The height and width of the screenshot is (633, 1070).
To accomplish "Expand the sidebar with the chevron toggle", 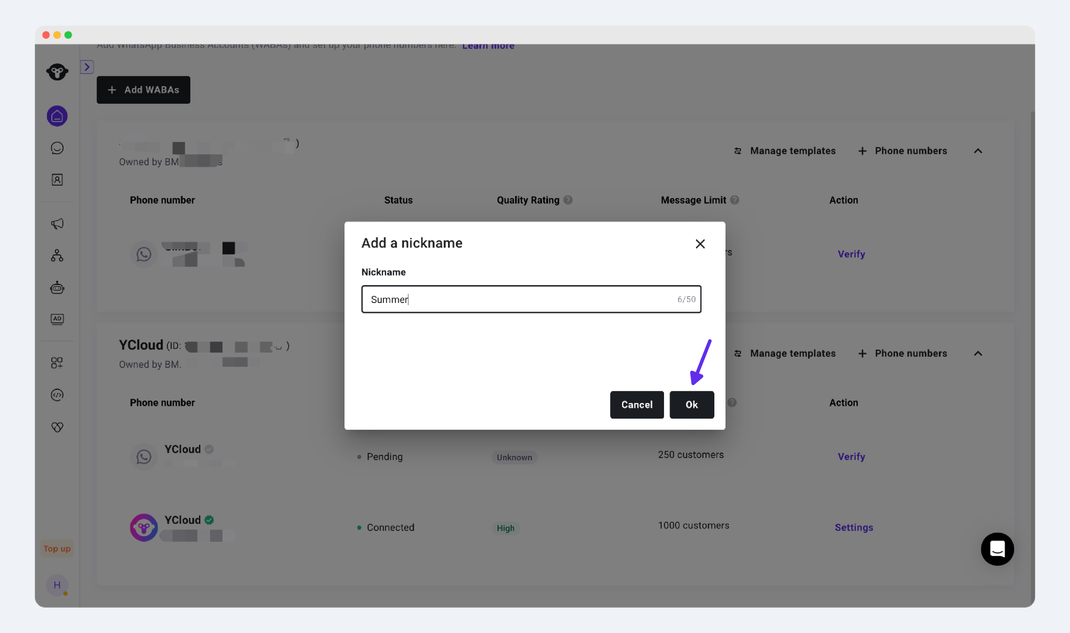I will click(x=87, y=67).
